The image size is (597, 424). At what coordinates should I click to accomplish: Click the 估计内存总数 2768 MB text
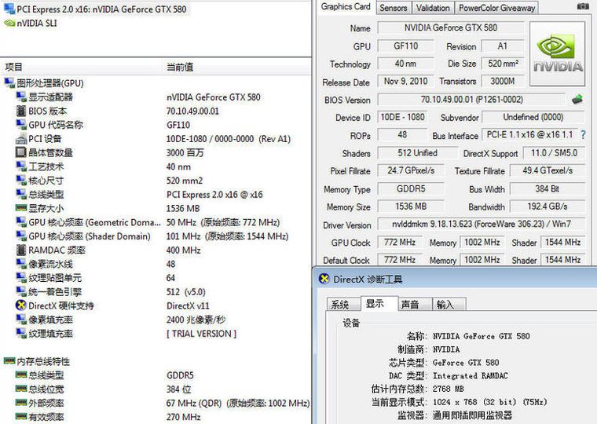(418, 389)
